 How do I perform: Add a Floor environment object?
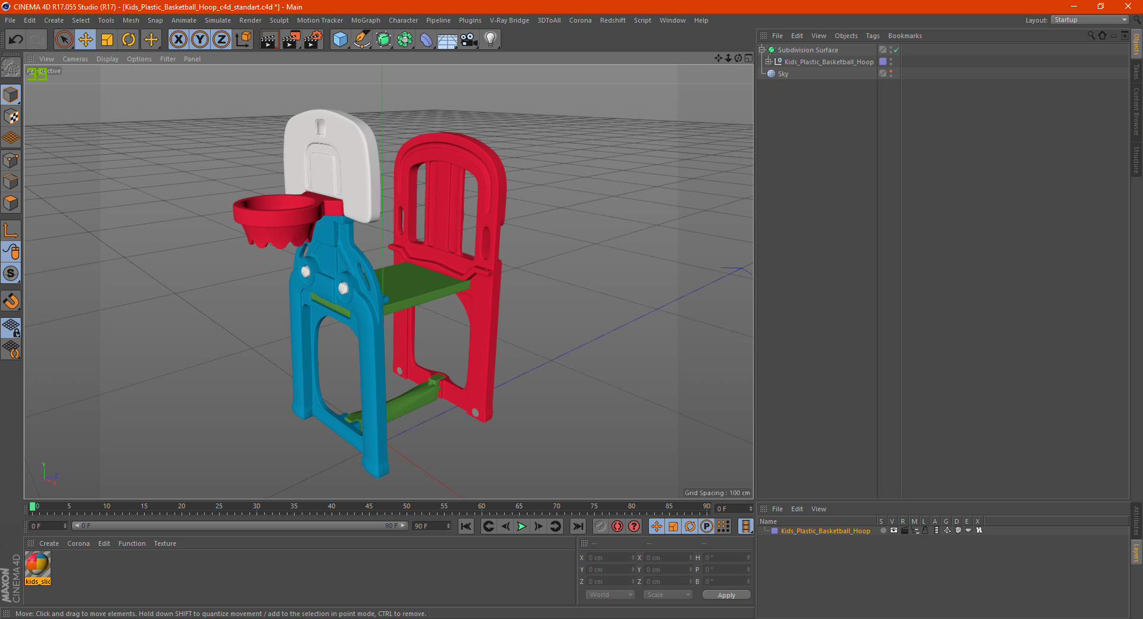point(448,40)
